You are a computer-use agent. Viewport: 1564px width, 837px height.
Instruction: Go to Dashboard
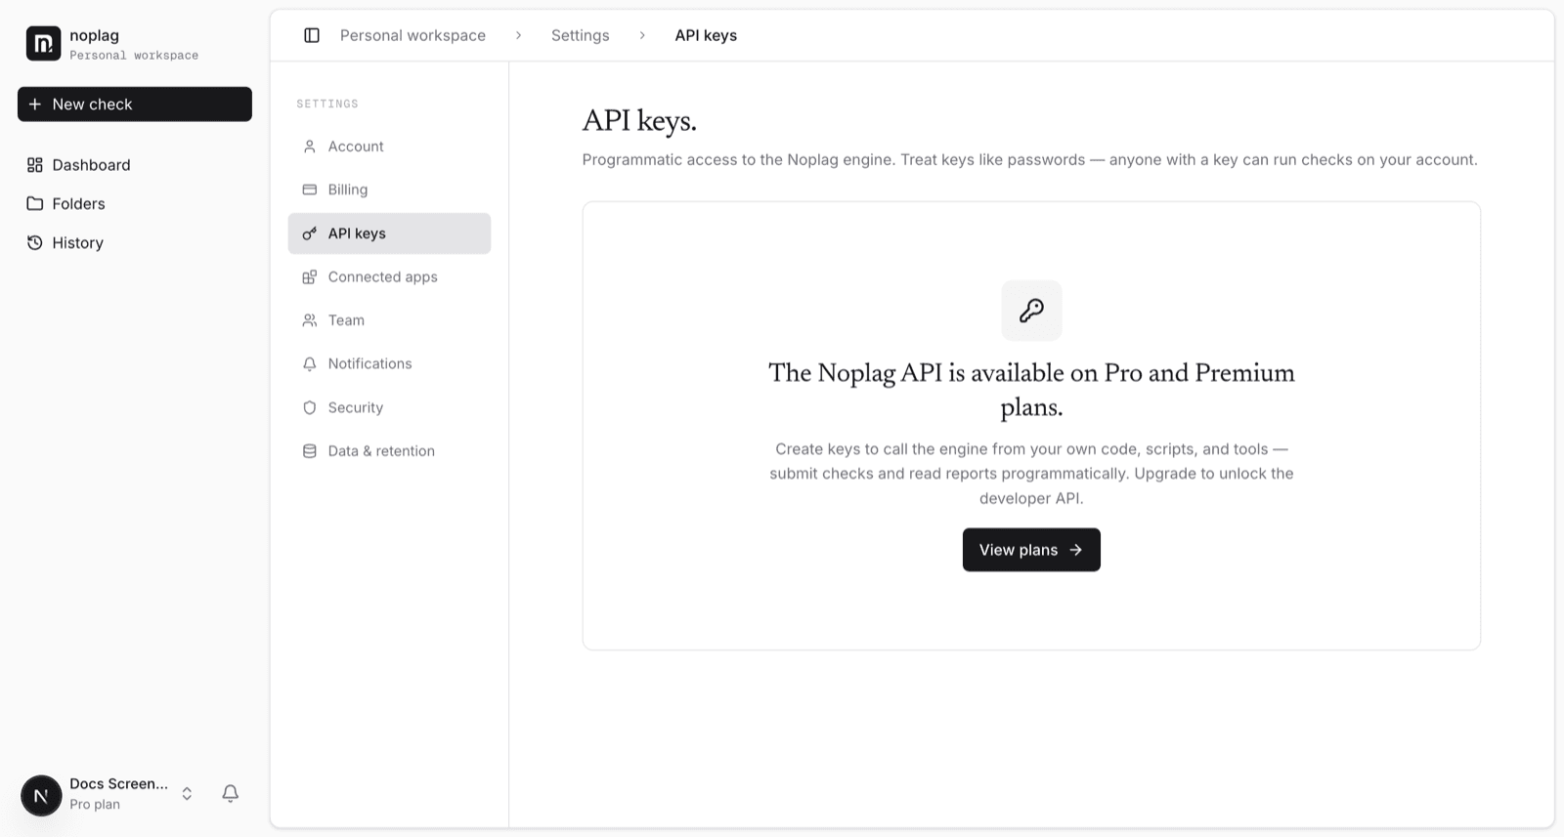coord(135,165)
